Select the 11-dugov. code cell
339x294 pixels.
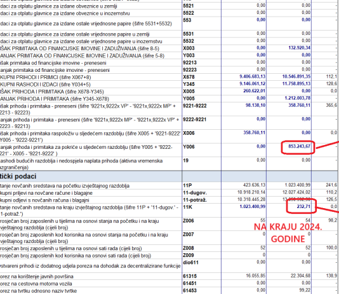click(195, 193)
